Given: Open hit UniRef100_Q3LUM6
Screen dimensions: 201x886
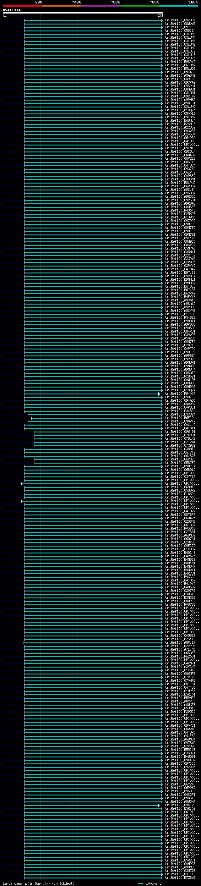Looking at the screenshot, I should coord(180,34).
